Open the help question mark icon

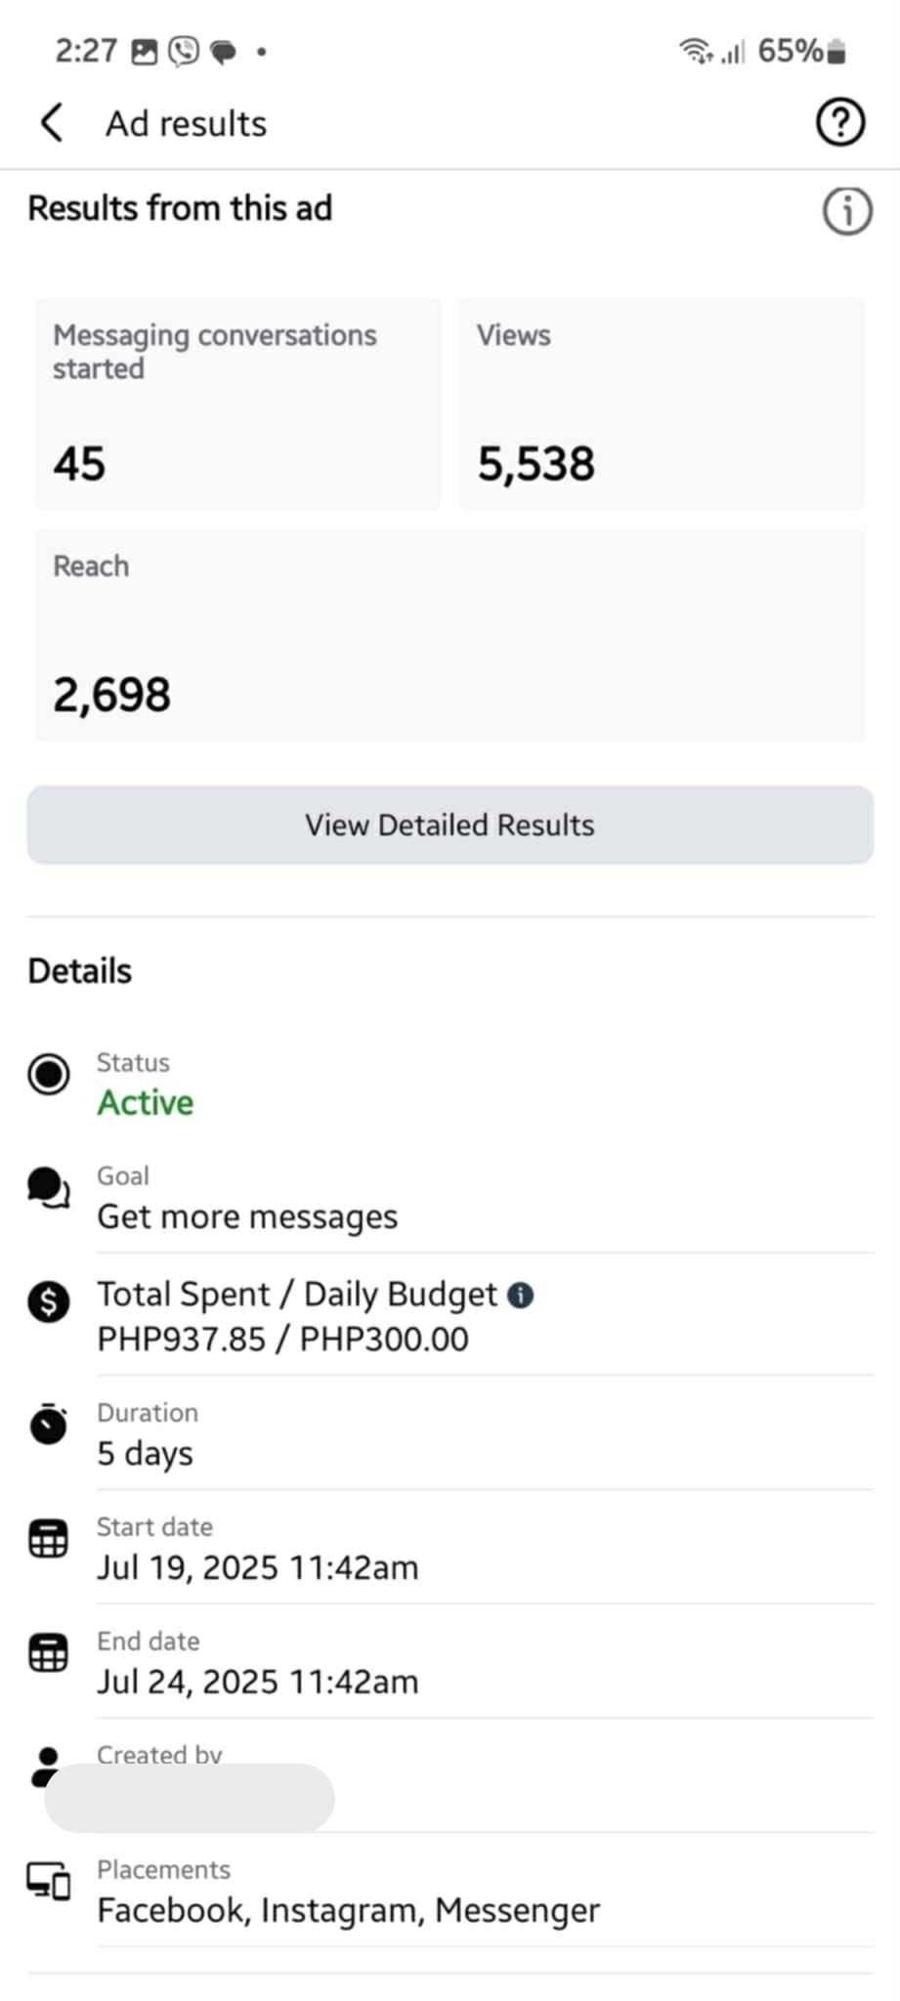[x=839, y=123]
